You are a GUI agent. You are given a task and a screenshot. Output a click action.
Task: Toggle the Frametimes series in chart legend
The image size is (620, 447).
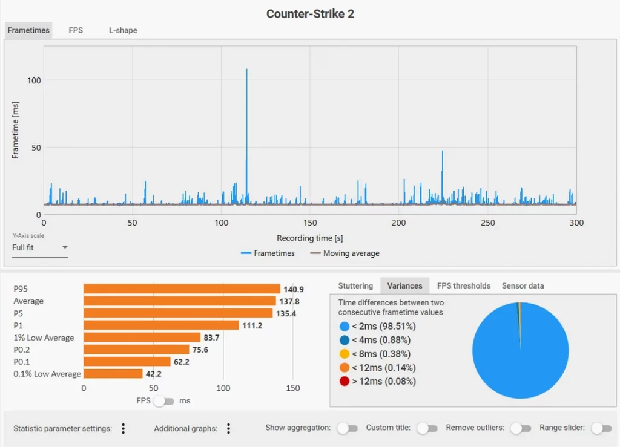click(x=268, y=253)
